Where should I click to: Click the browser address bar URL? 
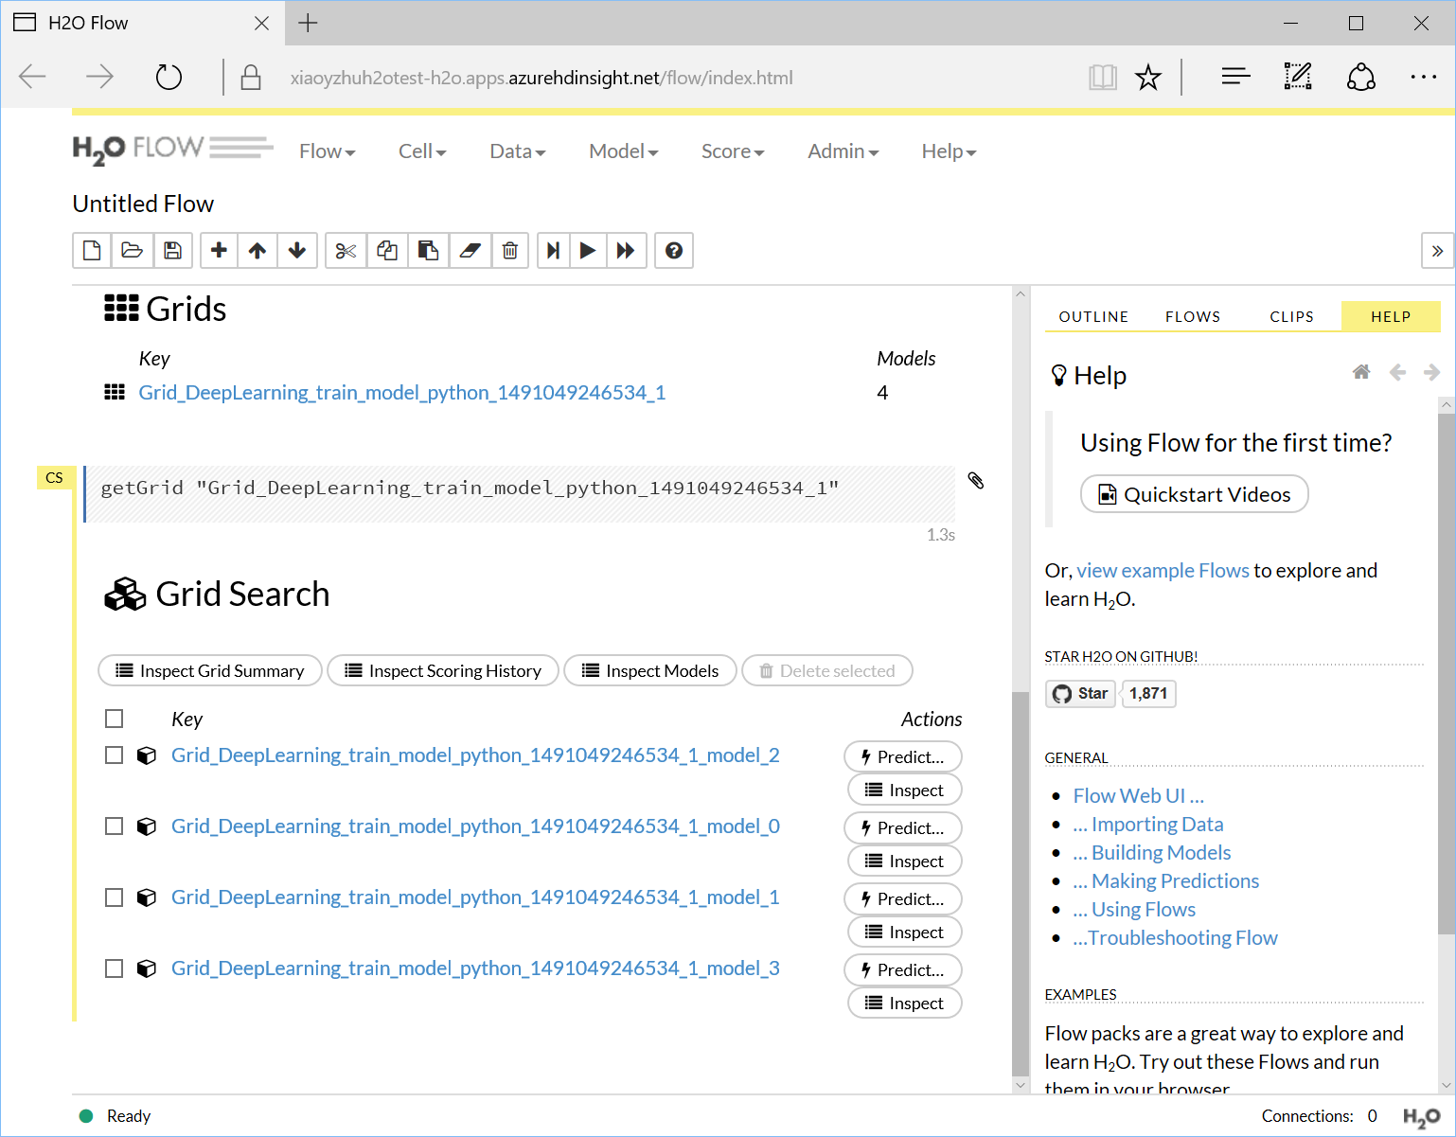pyautogui.click(x=542, y=78)
